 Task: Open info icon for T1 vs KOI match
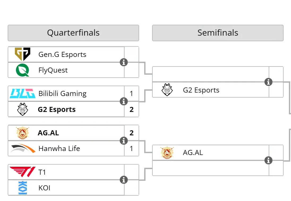coord(124,180)
